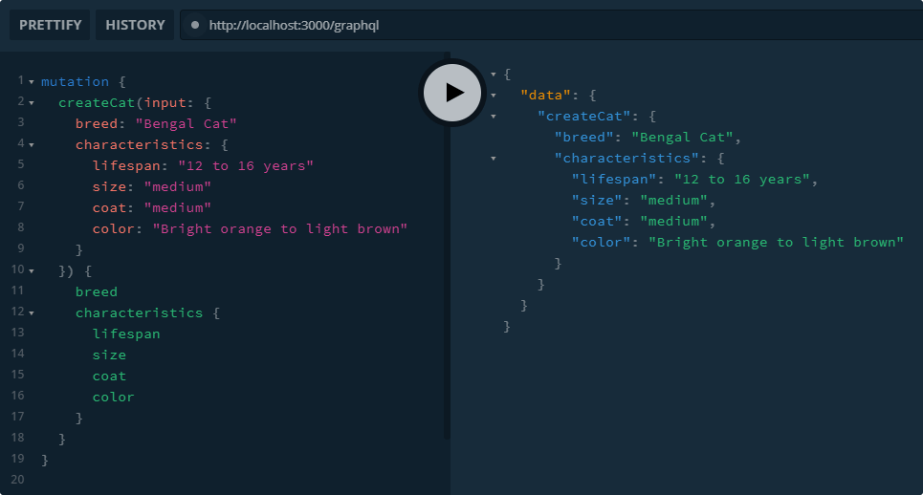The width and height of the screenshot is (923, 495).
Task: Fold the selection set starting on line 10
Action: (32, 271)
